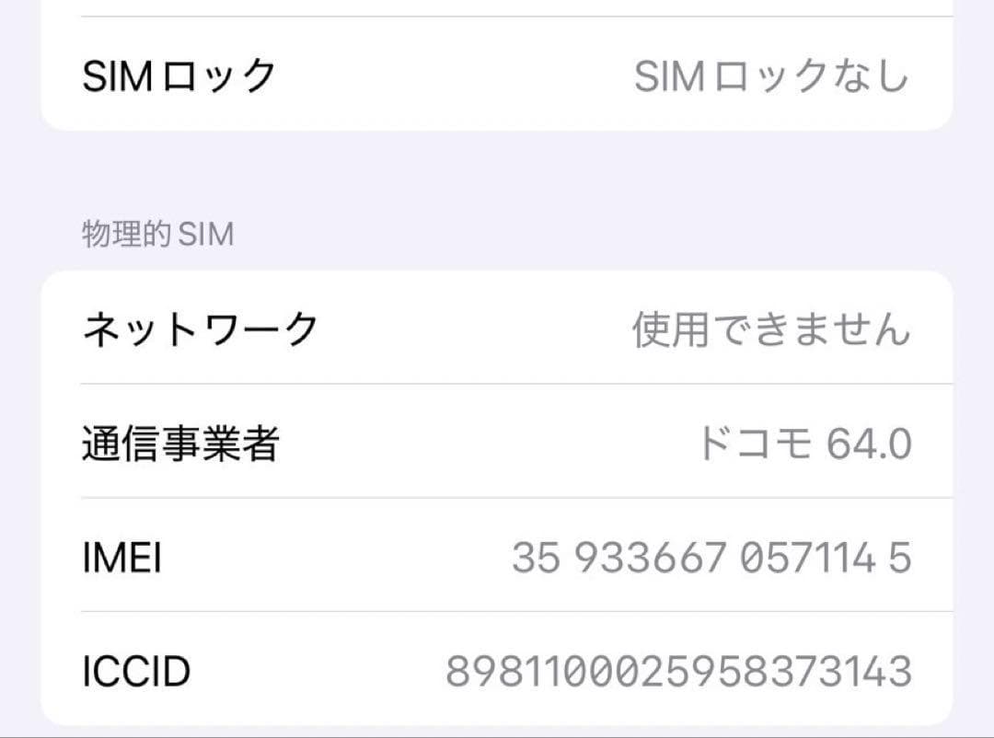Select the ネットワーク row
The width and height of the screenshot is (994, 738).
point(497,329)
